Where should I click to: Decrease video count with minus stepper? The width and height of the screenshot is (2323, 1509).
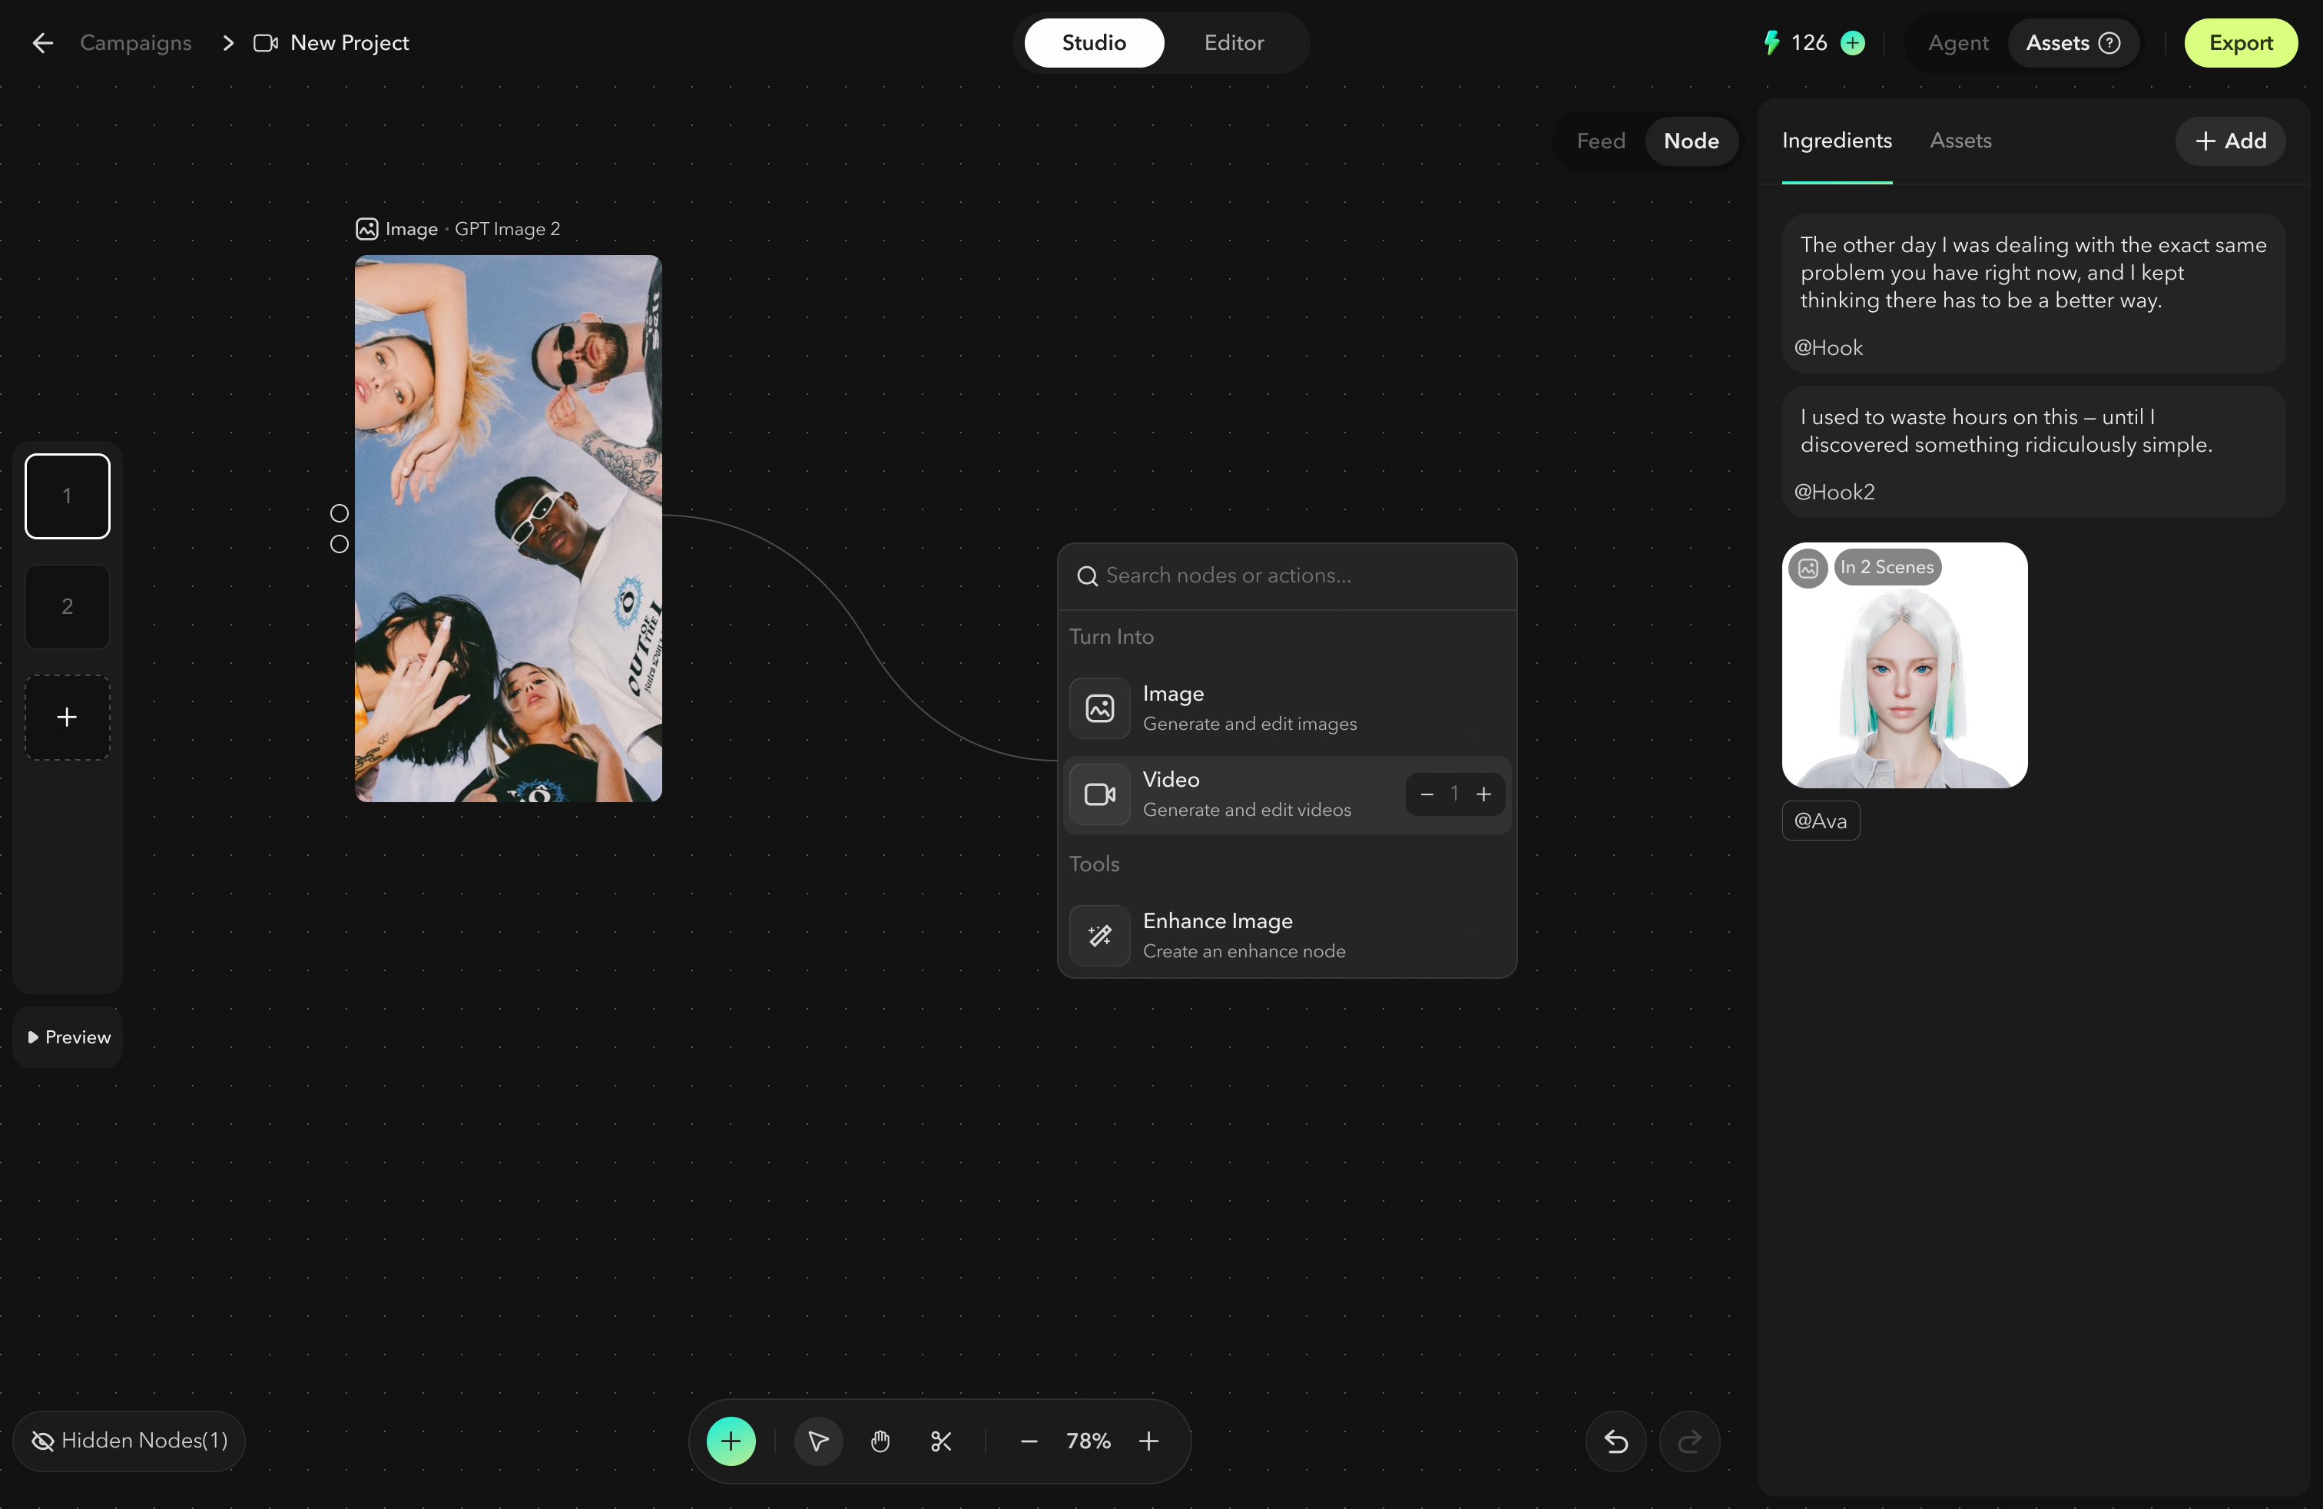pos(1427,794)
